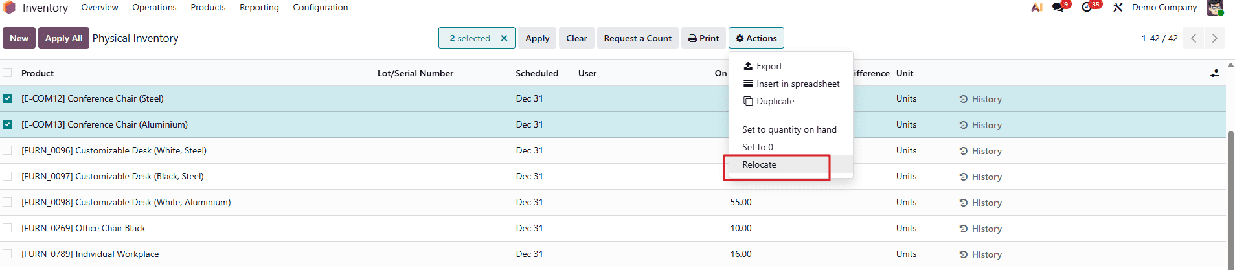1235x270 pixels.
Task: Click the 1-42 / 42 pager text
Action: [1159, 38]
